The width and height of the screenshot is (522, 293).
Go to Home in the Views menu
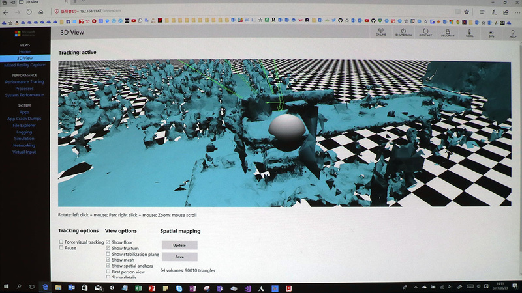tap(25, 51)
